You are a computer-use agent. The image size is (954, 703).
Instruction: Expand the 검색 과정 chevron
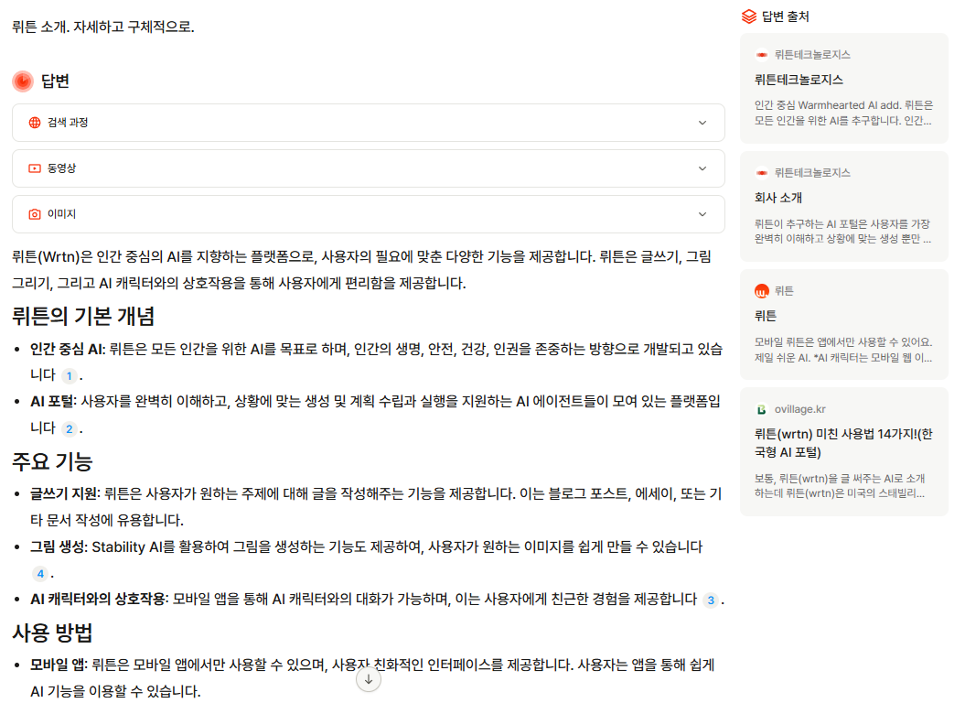click(x=702, y=123)
